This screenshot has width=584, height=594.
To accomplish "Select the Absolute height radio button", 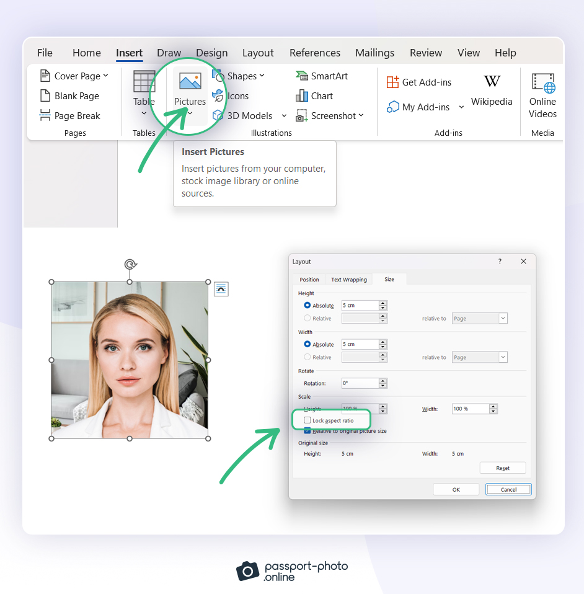I will pos(307,306).
